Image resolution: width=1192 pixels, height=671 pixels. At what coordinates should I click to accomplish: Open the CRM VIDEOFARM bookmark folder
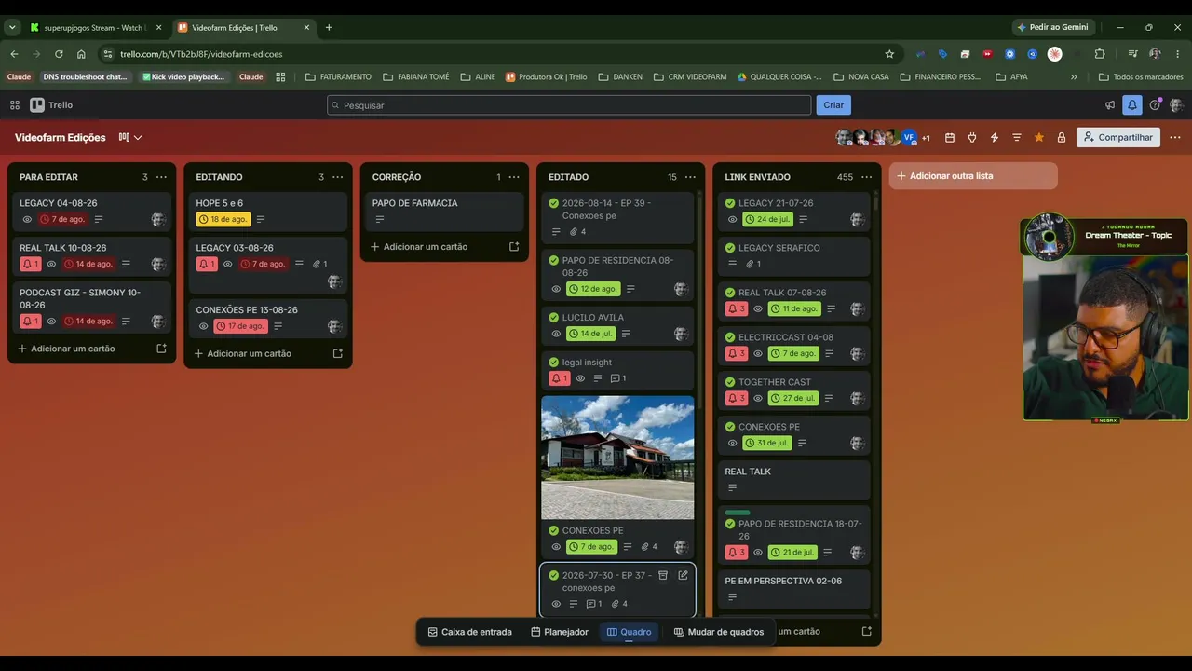pos(690,77)
